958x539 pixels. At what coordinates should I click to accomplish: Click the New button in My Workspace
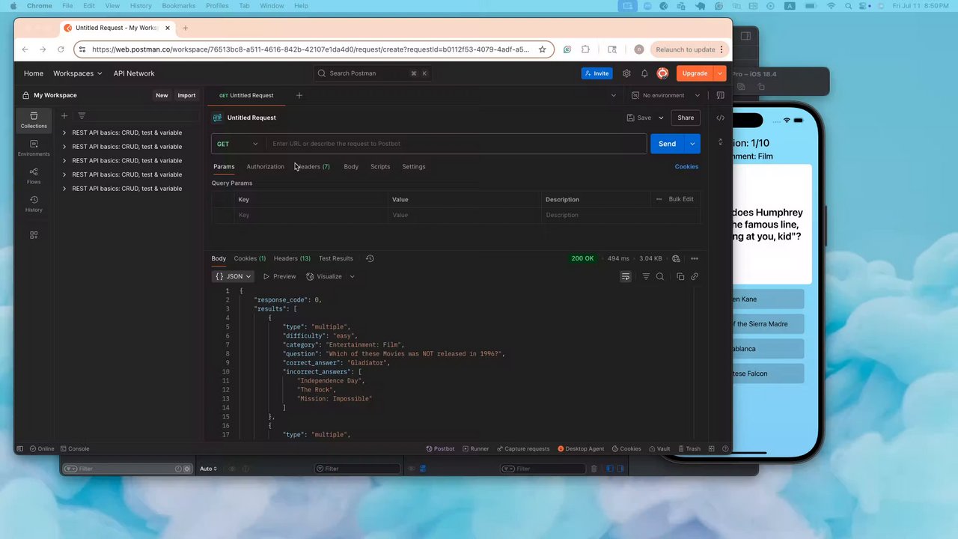pyautogui.click(x=162, y=95)
